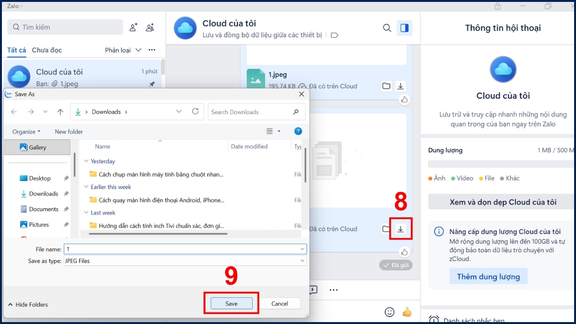Toggle the conversation info panel
The height and width of the screenshot is (324, 576).
(404, 28)
